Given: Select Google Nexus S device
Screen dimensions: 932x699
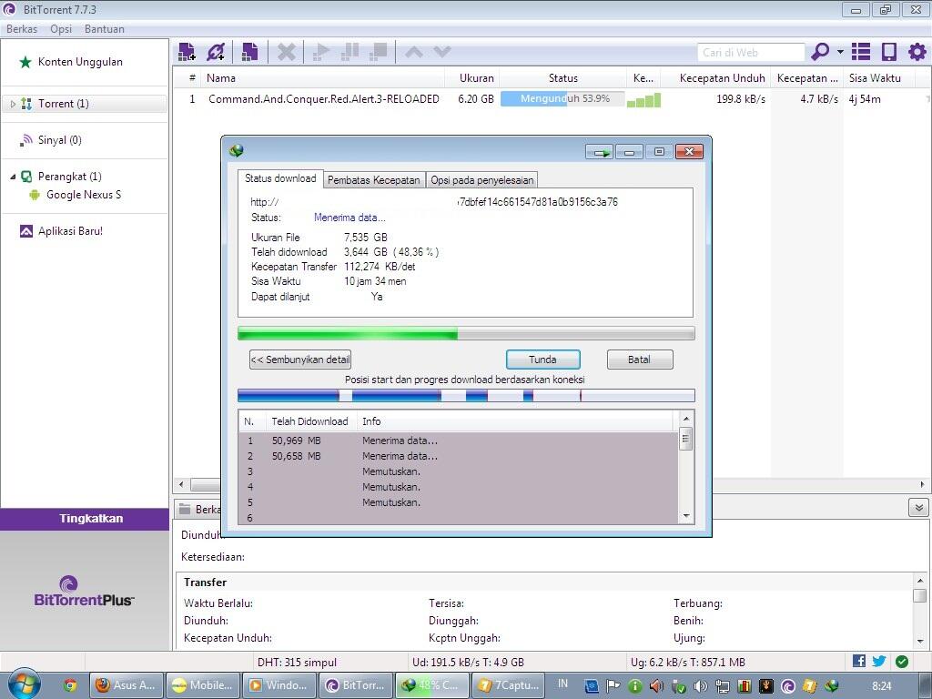Looking at the screenshot, I should tap(83, 195).
